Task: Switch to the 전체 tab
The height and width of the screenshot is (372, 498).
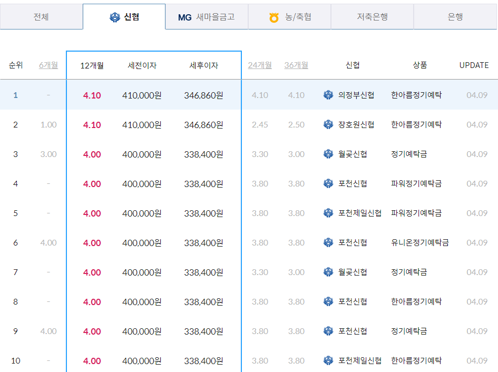Action: click(41, 17)
